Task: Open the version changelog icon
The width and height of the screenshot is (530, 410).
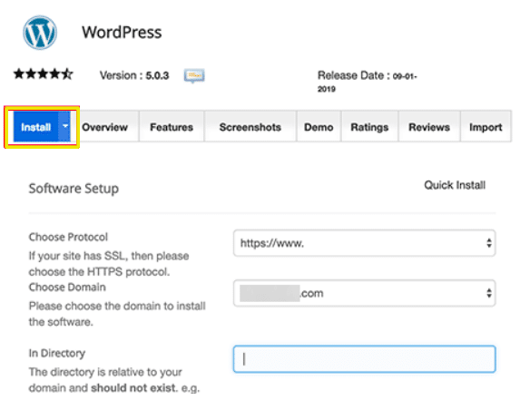Action: coord(194,75)
